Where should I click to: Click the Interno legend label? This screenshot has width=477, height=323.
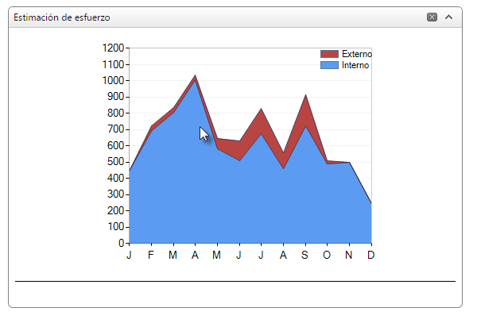[x=355, y=65]
